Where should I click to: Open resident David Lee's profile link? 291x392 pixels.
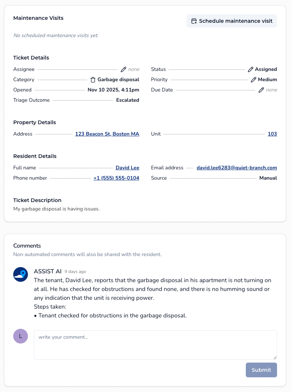point(127,168)
